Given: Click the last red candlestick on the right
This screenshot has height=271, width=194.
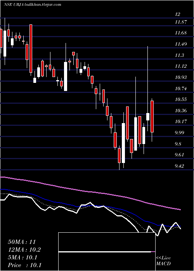Looking at the screenshot, I should (152, 117).
